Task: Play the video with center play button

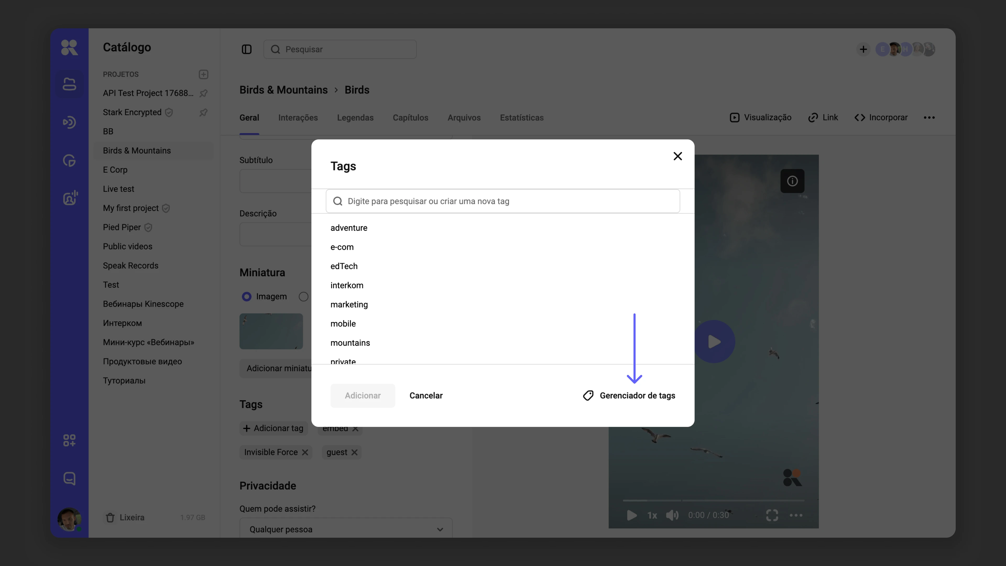Action: (714, 342)
